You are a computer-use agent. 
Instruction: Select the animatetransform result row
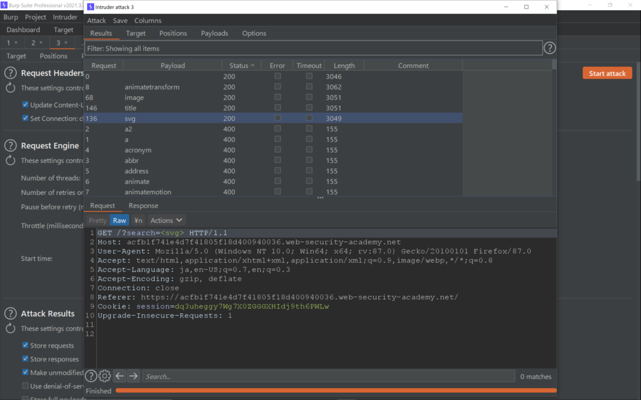[x=273, y=87]
